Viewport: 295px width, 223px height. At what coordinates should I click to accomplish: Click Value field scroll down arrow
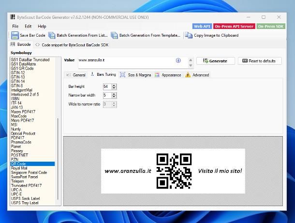191,66
